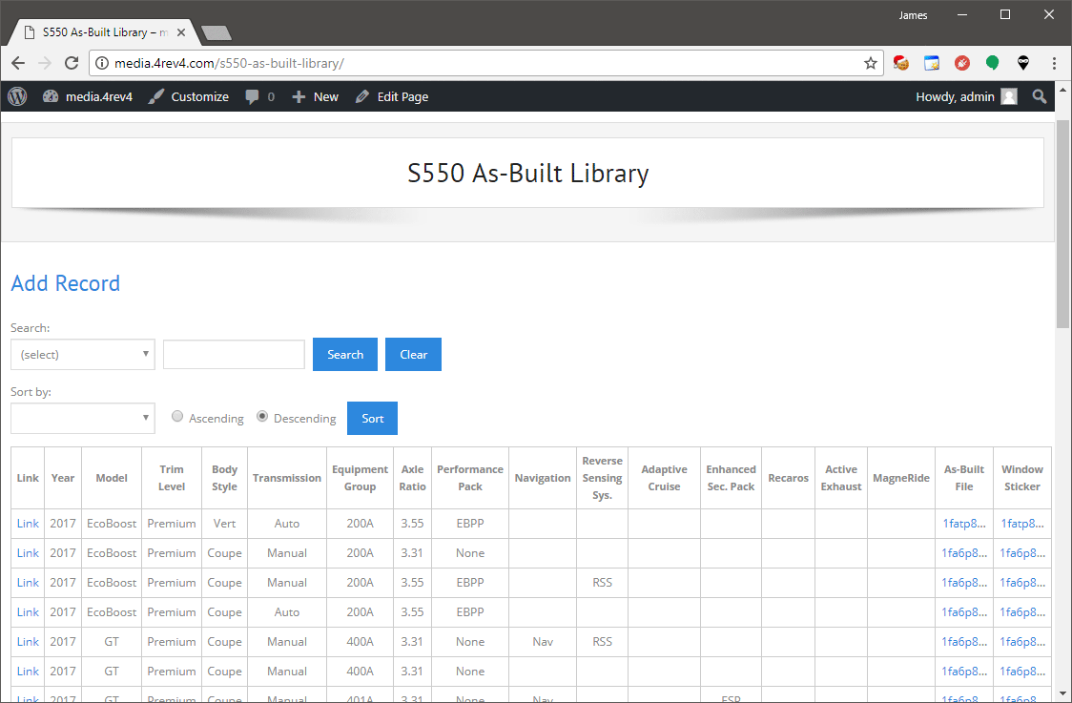Viewport: 1072px width, 703px height.
Task: Click the Nav cell in the GT row
Action: 543,641
